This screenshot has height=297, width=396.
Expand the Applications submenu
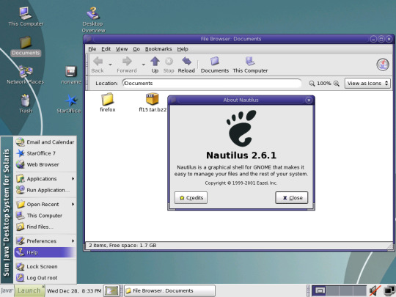(x=45, y=179)
